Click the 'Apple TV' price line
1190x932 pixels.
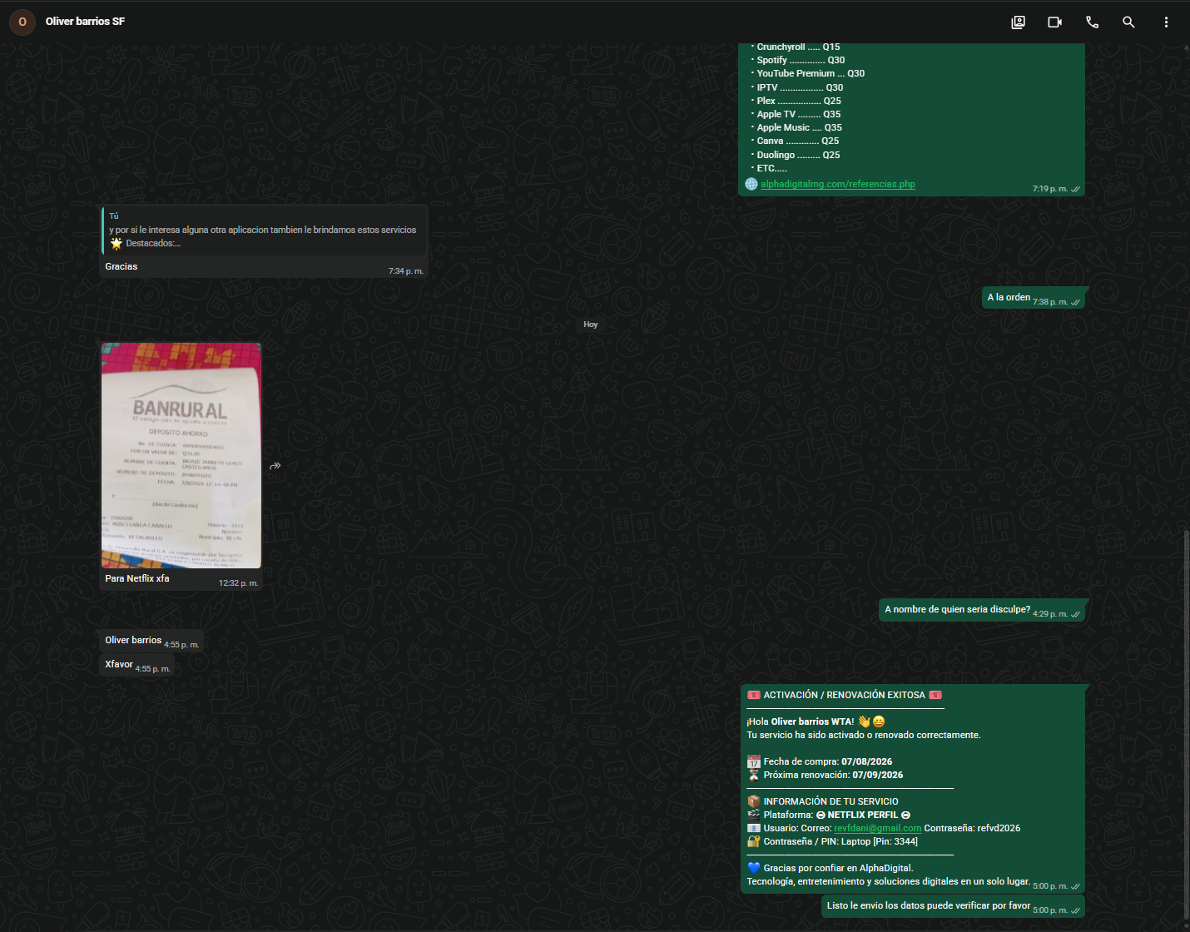(x=796, y=114)
